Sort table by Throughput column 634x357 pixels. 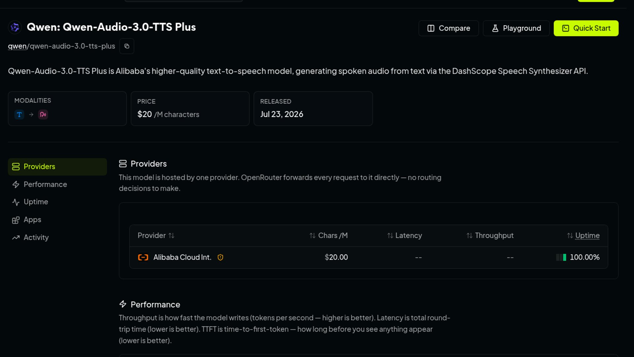490,236
